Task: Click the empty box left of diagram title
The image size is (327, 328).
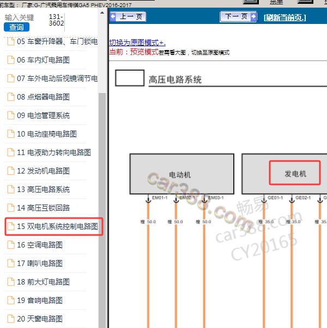Action: (x=130, y=78)
